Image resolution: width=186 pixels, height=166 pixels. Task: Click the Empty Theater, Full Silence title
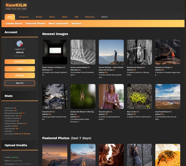click(x=52, y=67)
